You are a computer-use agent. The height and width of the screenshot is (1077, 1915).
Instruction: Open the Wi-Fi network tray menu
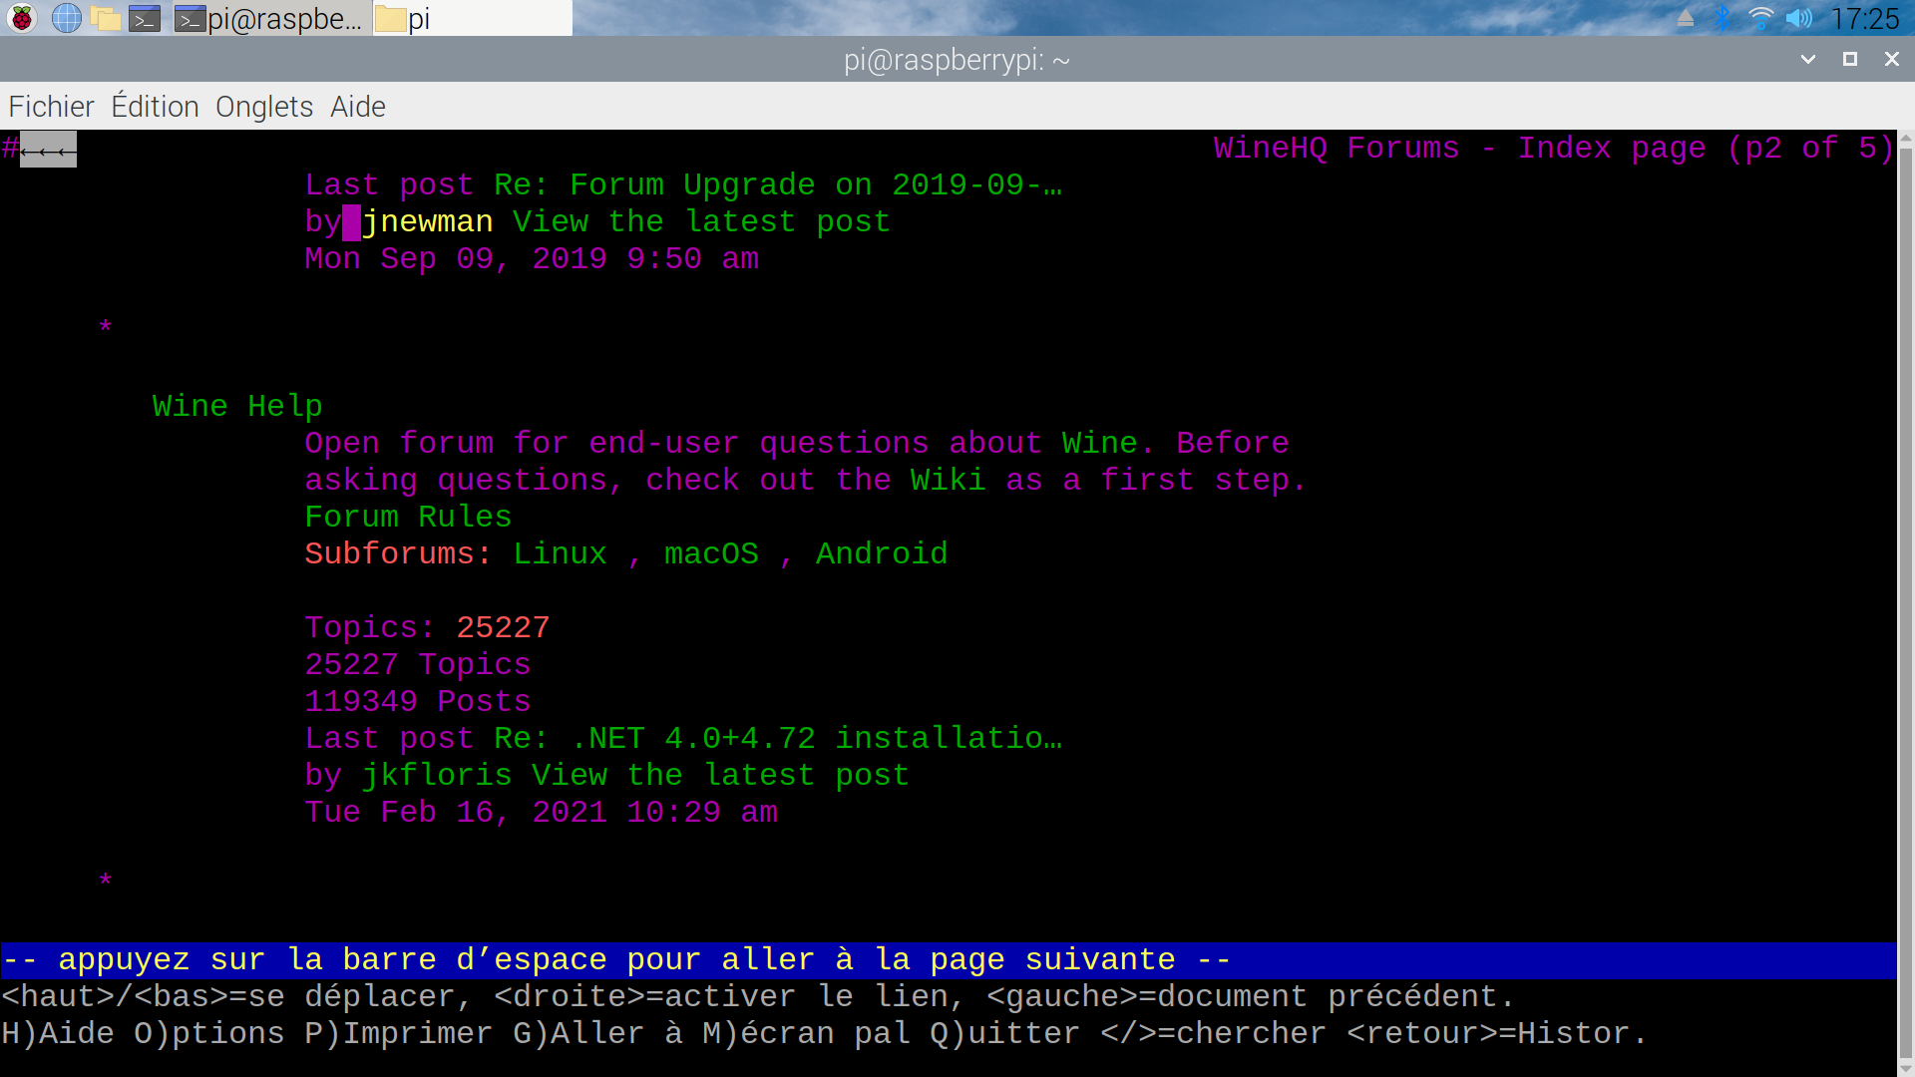[1760, 18]
